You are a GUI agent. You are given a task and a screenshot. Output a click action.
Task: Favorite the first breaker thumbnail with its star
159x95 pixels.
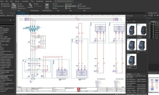128,25
